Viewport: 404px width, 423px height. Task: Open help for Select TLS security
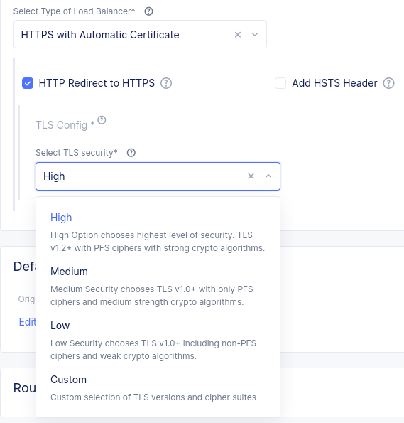coord(131,153)
